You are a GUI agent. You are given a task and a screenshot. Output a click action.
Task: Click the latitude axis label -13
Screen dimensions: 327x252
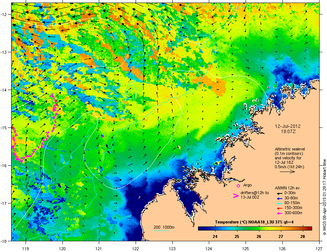tap(4, 52)
